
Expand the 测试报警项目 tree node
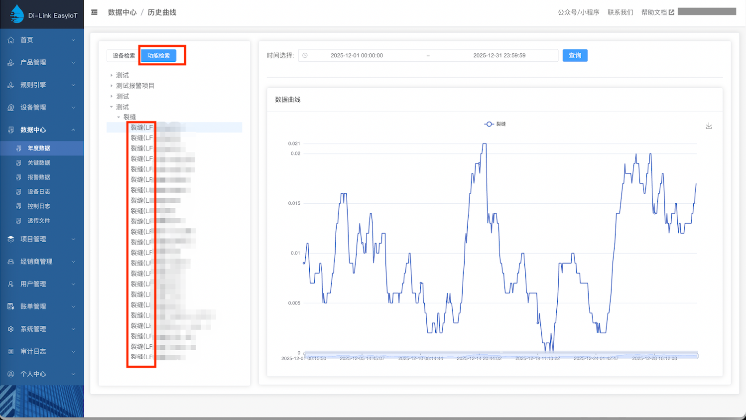(112, 86)
